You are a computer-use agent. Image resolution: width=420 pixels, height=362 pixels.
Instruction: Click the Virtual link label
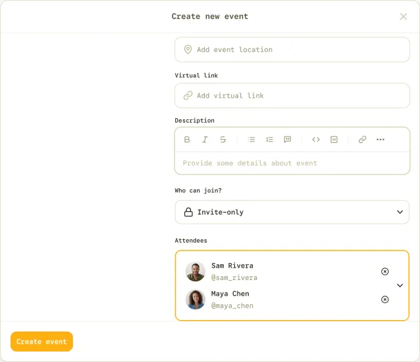coord(196,75)
